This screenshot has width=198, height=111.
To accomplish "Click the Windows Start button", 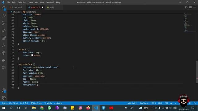I will pyautogui.click(x=4, y=108).
